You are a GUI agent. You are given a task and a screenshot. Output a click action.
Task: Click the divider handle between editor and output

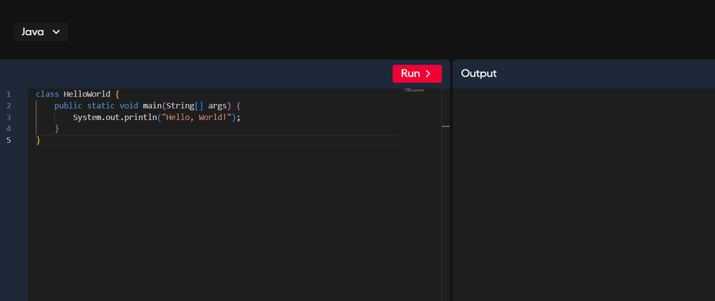446,127
